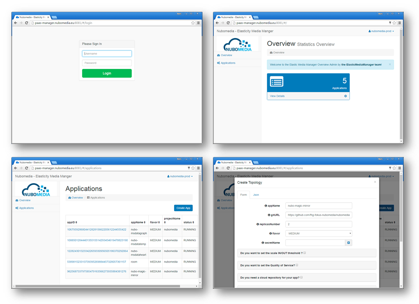
Task: Reload the Applications list browser window
Action: (x=27, y=168)
